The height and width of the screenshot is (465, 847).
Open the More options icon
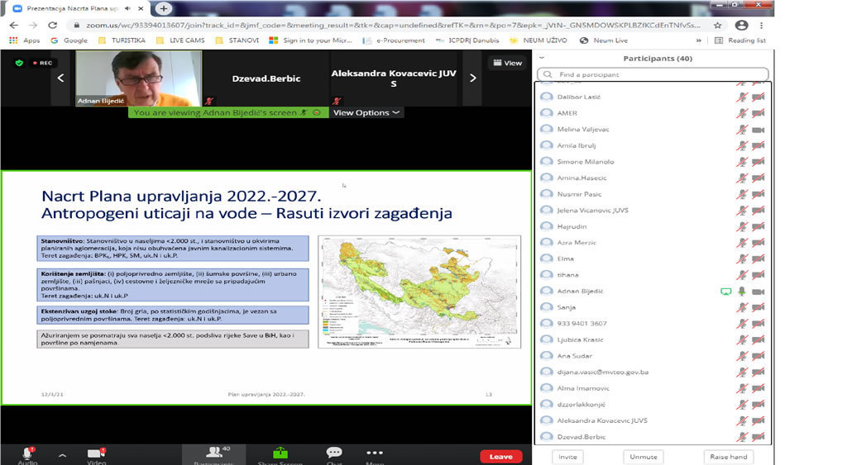pos(375,453)
